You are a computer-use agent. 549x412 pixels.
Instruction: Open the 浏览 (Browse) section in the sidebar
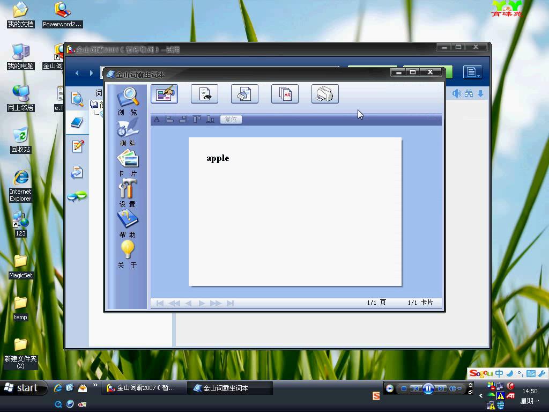point(128,101)
